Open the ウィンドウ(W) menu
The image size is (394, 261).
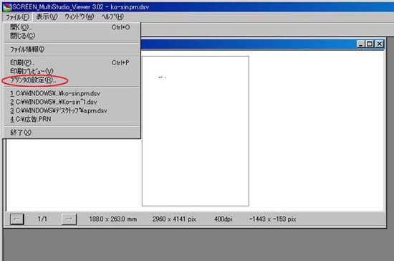80,16
